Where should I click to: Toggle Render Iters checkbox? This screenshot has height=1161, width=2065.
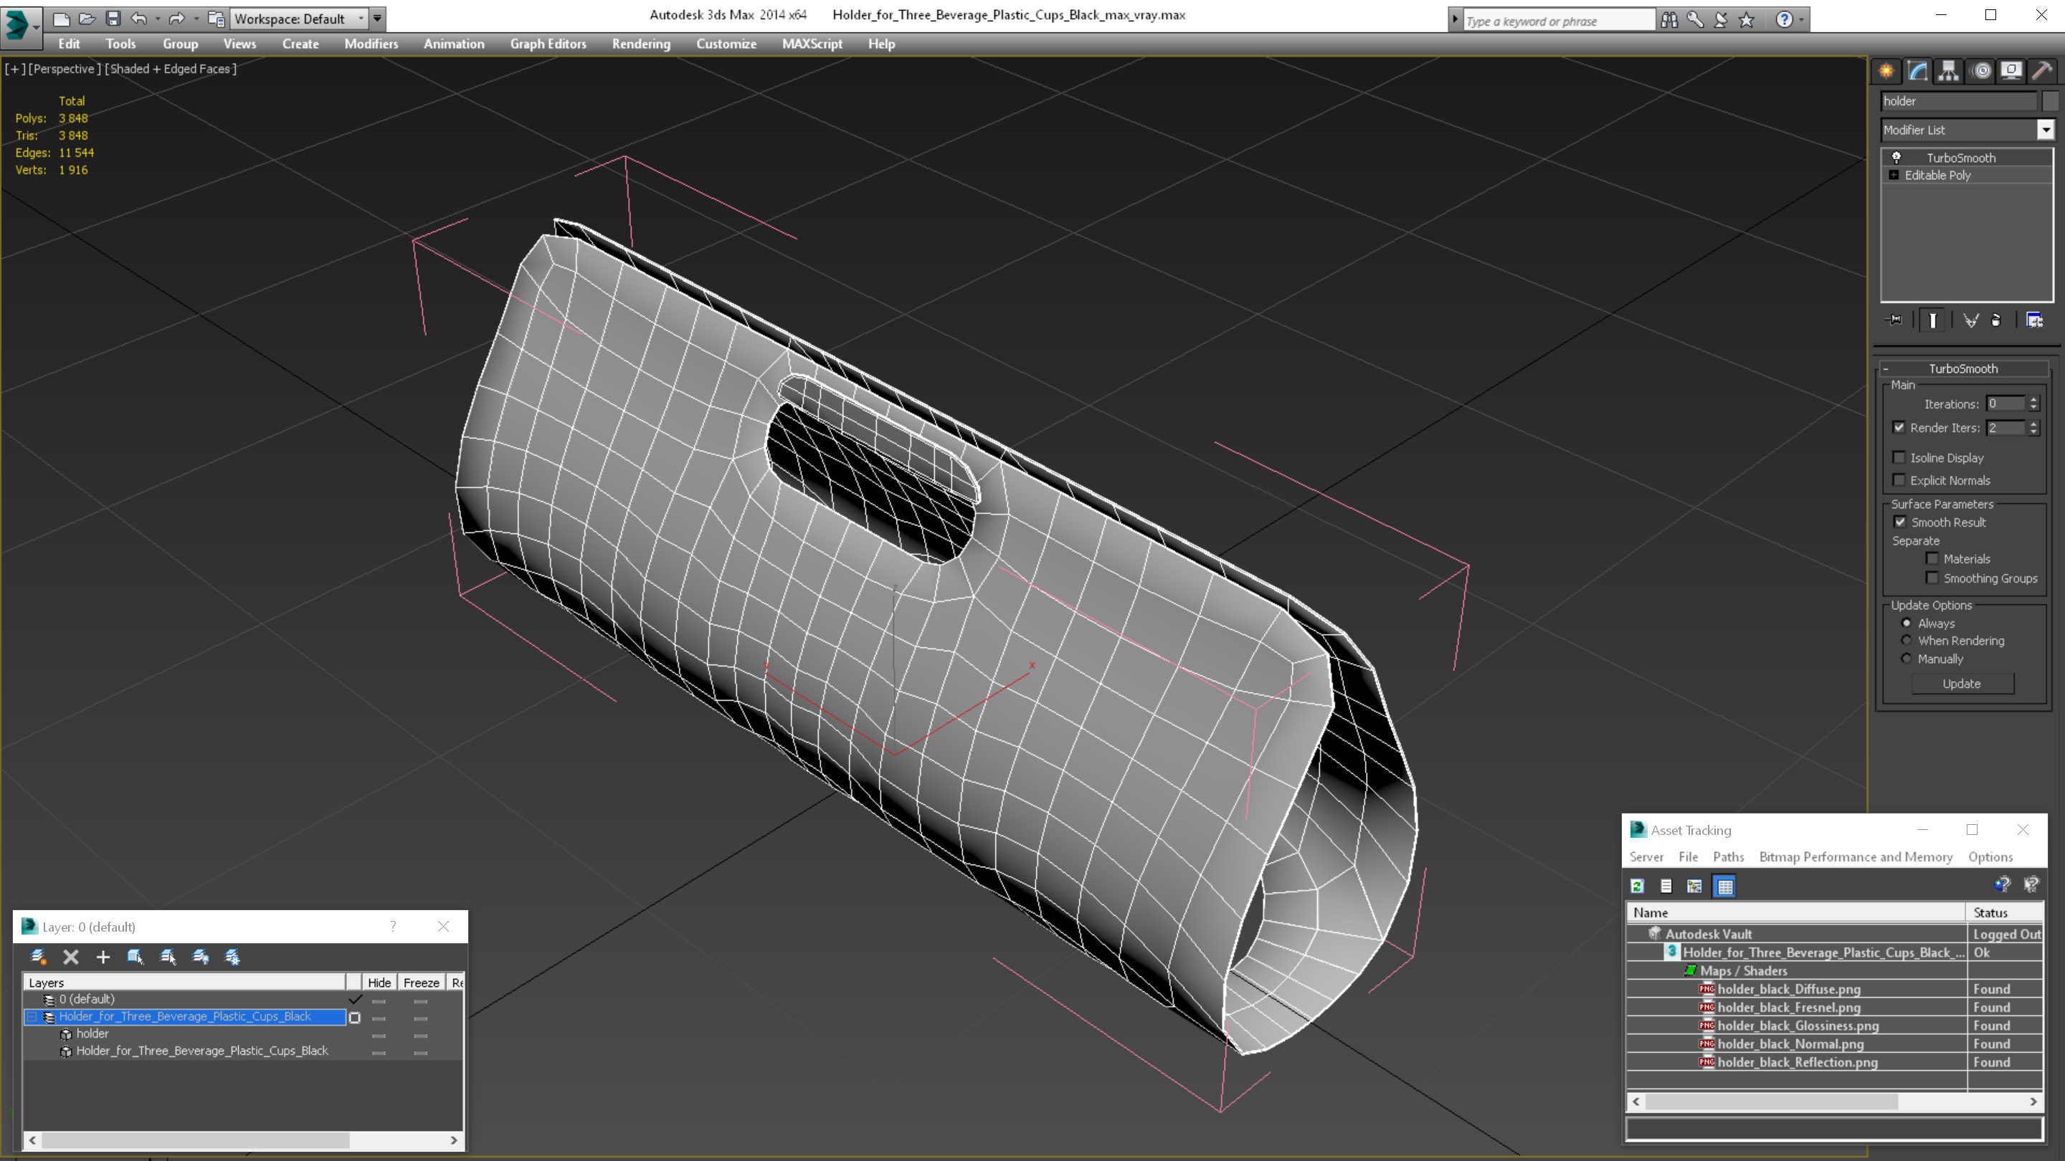[x=1899, y=428]
